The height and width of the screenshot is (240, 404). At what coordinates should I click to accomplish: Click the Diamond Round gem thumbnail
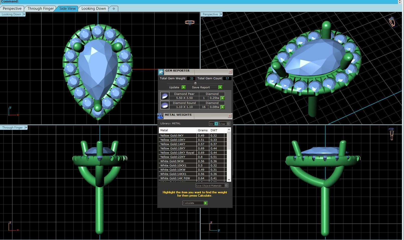(165, 105)
